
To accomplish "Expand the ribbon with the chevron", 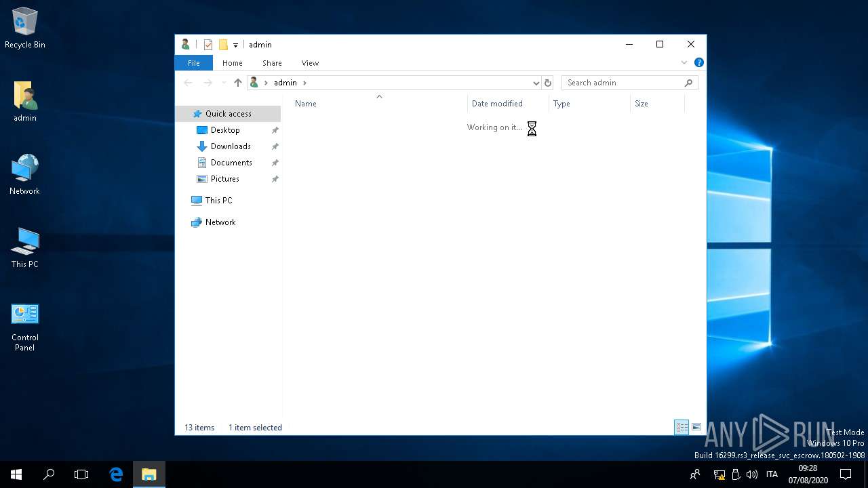I will [x=684, y=62].
